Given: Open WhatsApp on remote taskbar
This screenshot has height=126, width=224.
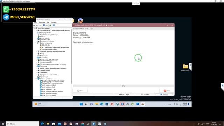Looking at the screenshot, I should coord(117,104).
